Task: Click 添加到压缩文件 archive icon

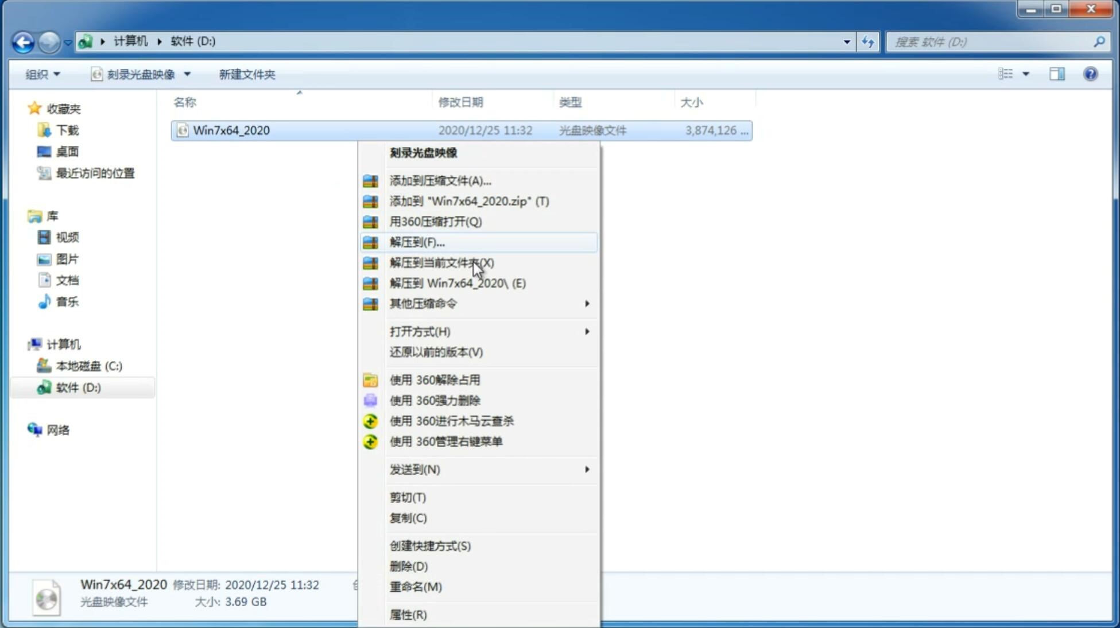Action: coord(371,180)
